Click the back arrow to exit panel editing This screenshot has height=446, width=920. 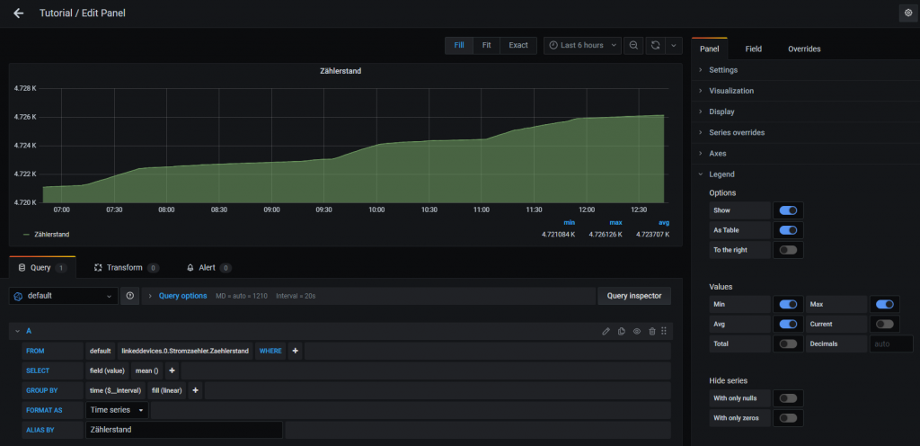pyautogui.click(x=19, y=13)
